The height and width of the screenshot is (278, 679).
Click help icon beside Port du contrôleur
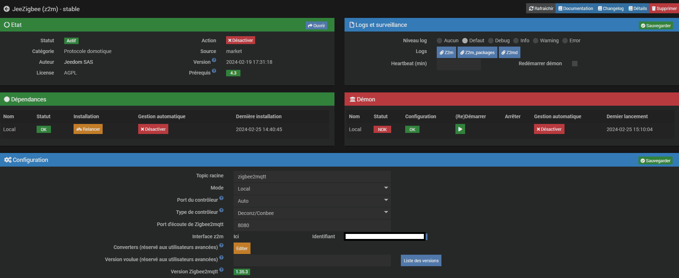pyautogui.click(x=221, y=198)
